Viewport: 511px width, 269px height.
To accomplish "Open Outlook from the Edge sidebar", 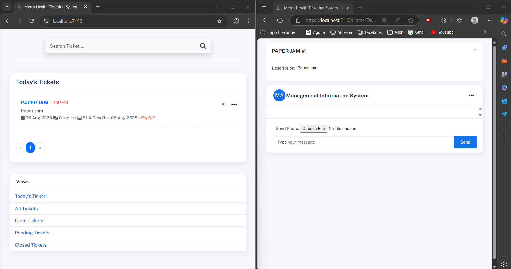I will (x=504, y=101).
